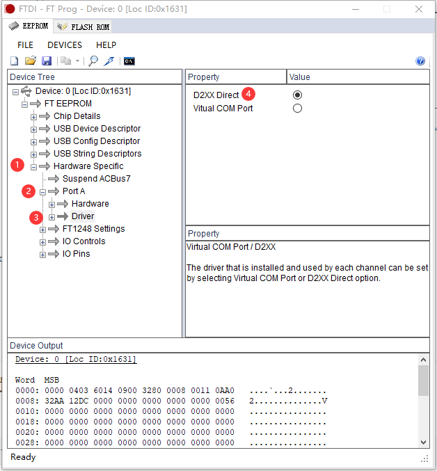Image resolution: width=437 pixels, height=471 pixels.
Task: Expand the Chip Details node
Action: (x=33, y=117)
